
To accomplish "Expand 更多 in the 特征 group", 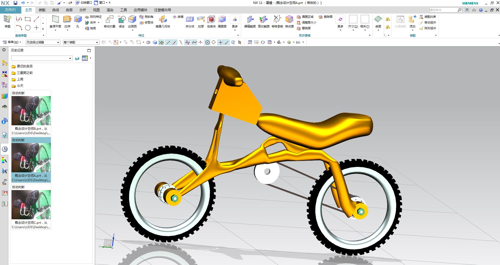I will coord(235,23).
